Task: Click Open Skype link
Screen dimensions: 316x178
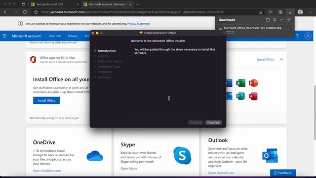Action: [129, 169]
